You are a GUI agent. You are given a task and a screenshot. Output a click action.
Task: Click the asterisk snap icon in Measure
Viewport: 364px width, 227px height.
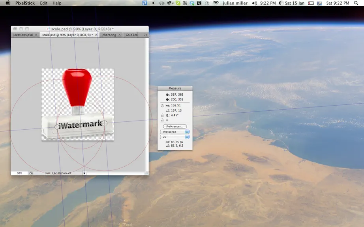(167, 120)
